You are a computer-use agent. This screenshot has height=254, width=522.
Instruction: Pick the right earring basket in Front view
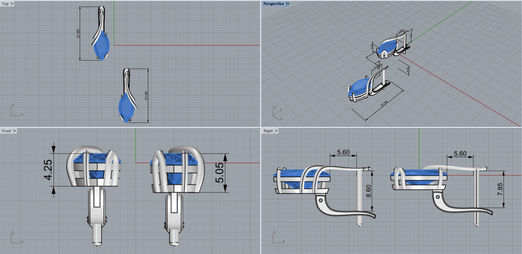tap(178, 169)
